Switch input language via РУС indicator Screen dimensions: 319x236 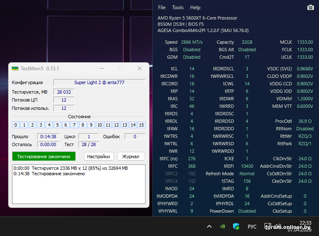(252, 226)
